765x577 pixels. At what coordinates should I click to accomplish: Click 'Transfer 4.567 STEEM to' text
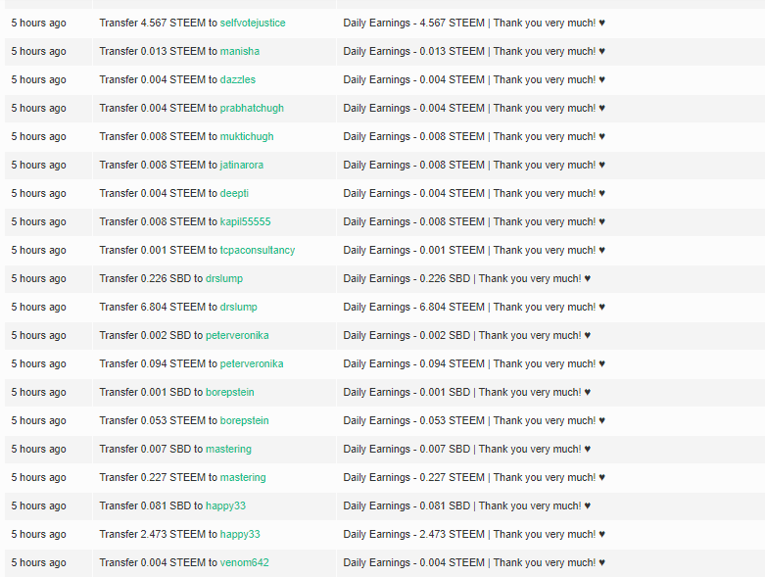(158, 23)
